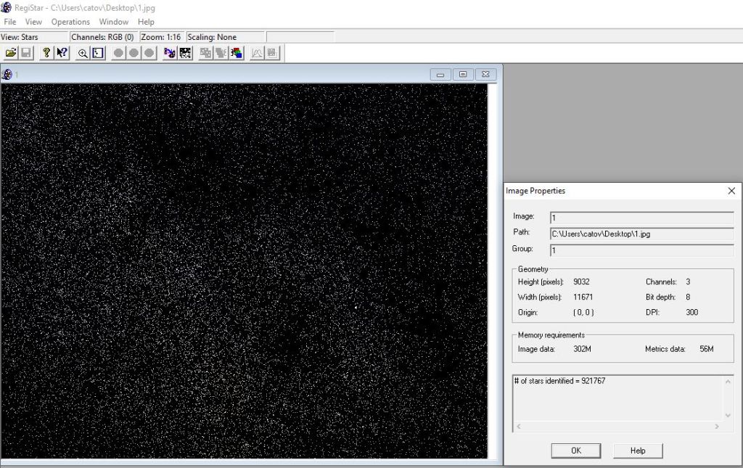Click the Help button in Image Properties

(x=638, y=451)
